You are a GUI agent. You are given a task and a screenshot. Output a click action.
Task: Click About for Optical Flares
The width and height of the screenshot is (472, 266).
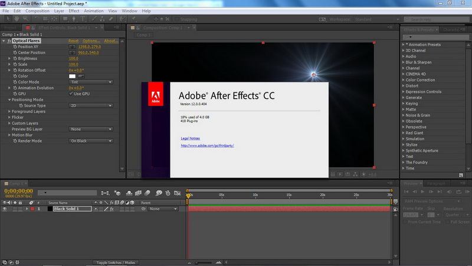[111, 41]
